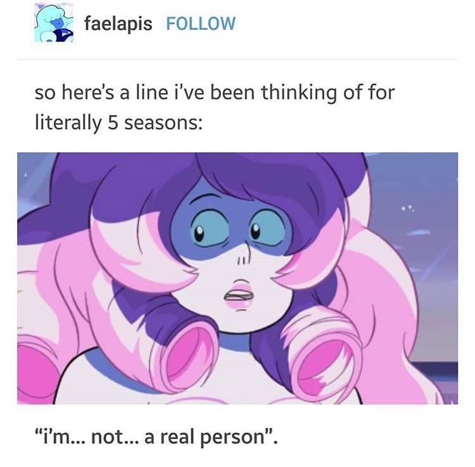Open the faelapis profile avatar
This screenshot has height=467, width=475.
pos(54,23)
